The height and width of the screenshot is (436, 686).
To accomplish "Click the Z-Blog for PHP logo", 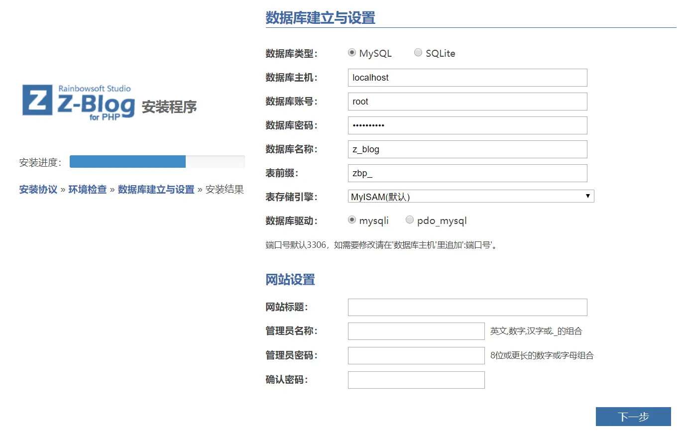I will (77, 102).
